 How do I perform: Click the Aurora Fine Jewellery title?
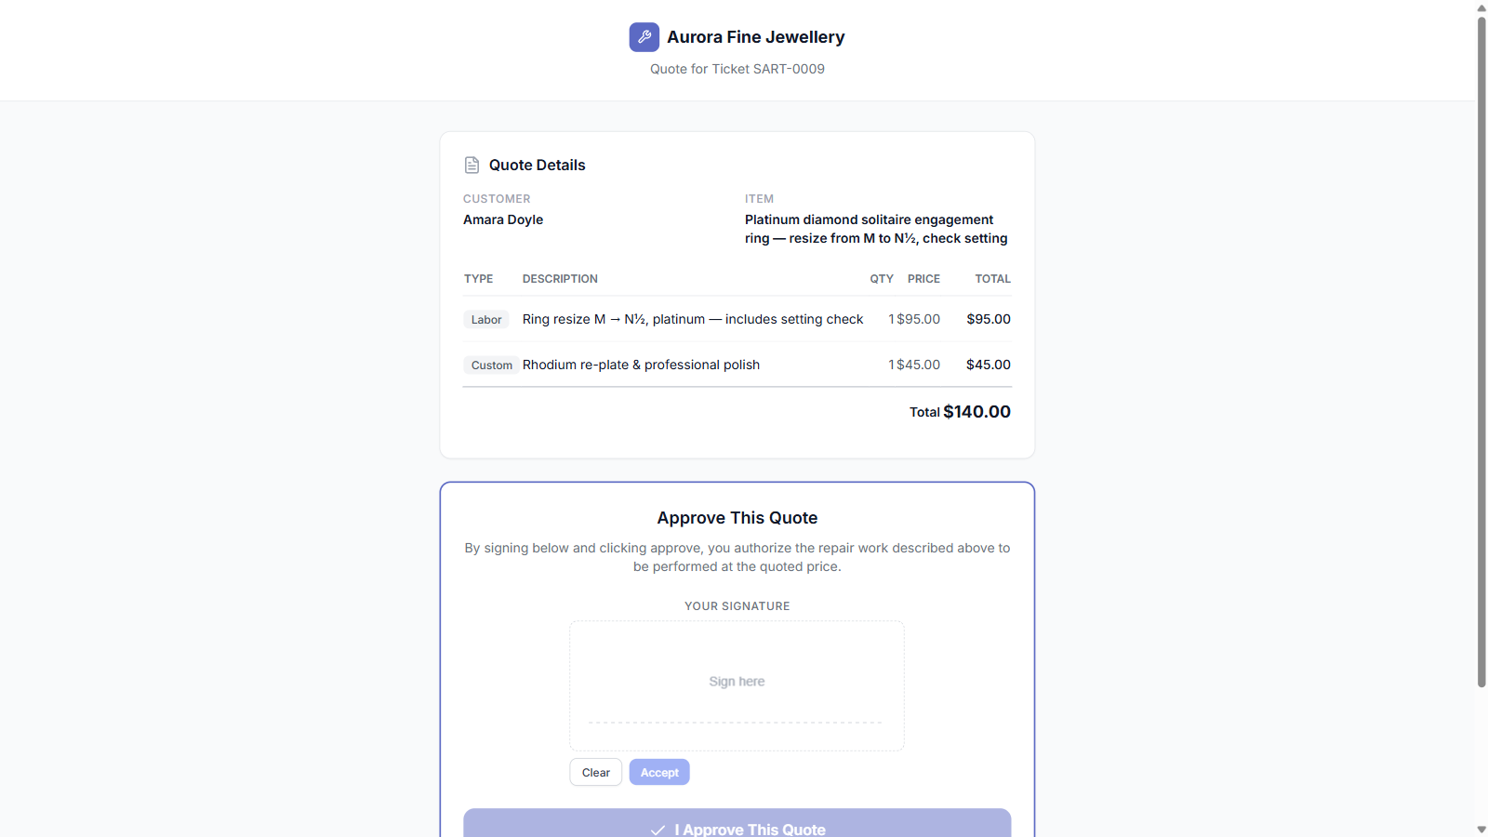coord(756,37)
